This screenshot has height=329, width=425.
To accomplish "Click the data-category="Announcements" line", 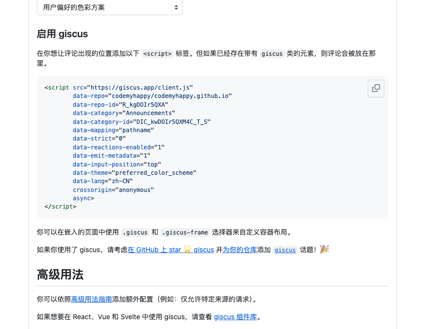I will (x=124, y=113).
